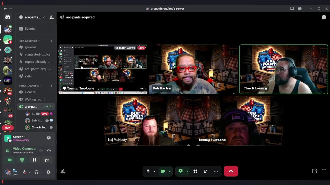Open the Inbox icon in title bar
Image resolution: width=330 pixels, height=185 pixels.
click(292, 8)
